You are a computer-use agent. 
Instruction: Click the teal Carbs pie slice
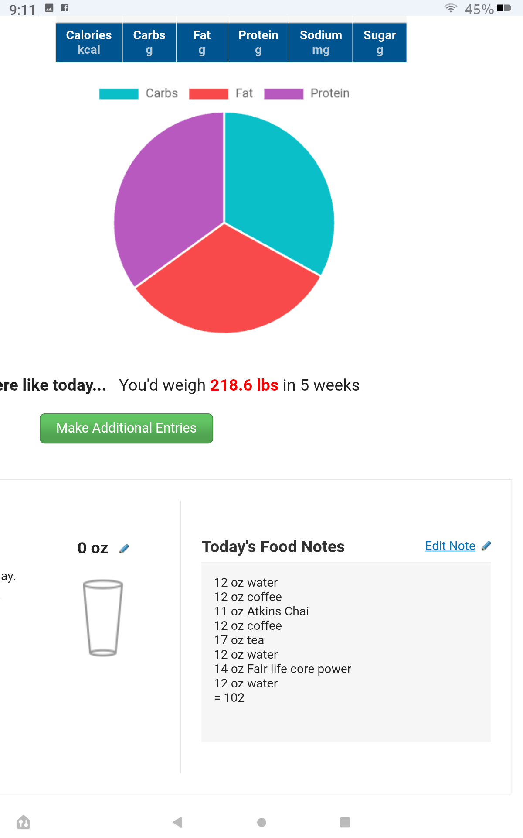point(275,188)
